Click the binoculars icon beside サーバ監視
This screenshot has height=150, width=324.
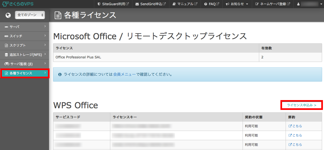coord(7,64)
